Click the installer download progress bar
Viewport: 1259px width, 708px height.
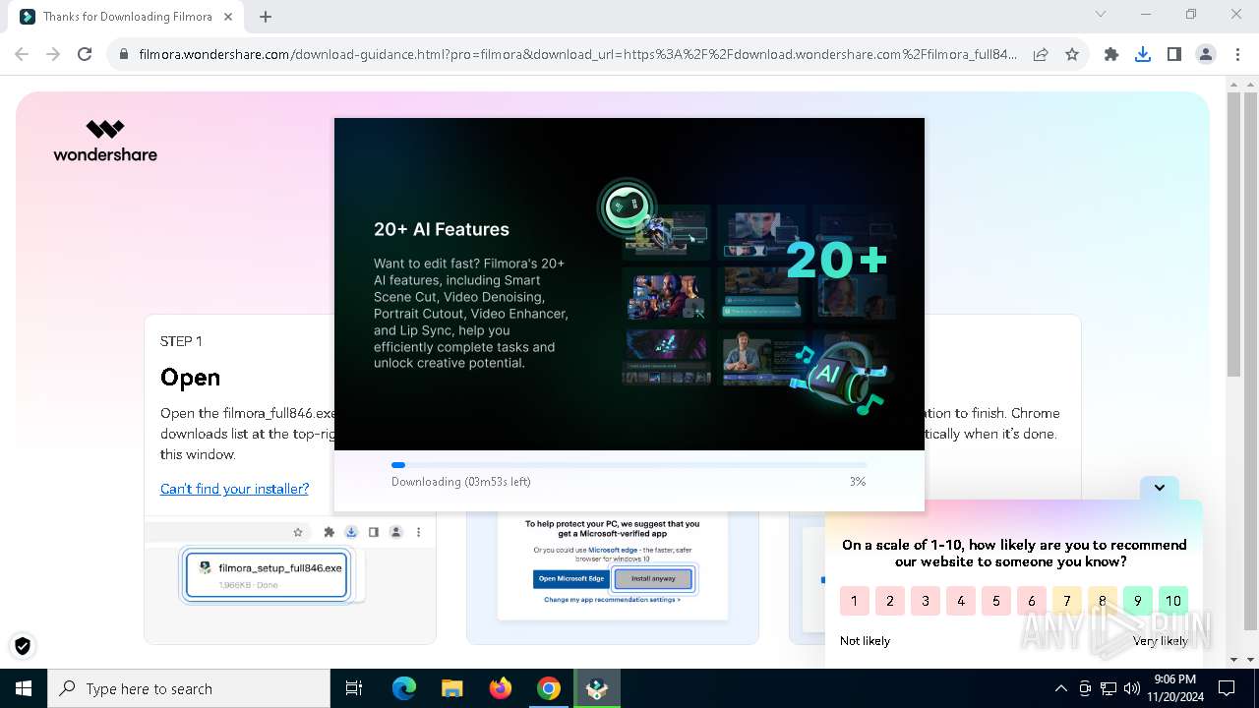click(629, 465)
